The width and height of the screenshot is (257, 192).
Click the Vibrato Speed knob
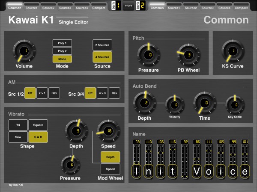point(108,131)
